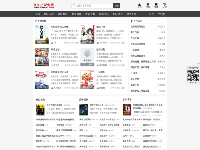200x150 pixels.
Task: Go to 首页 in navigation bar
Action: point(37,14)
